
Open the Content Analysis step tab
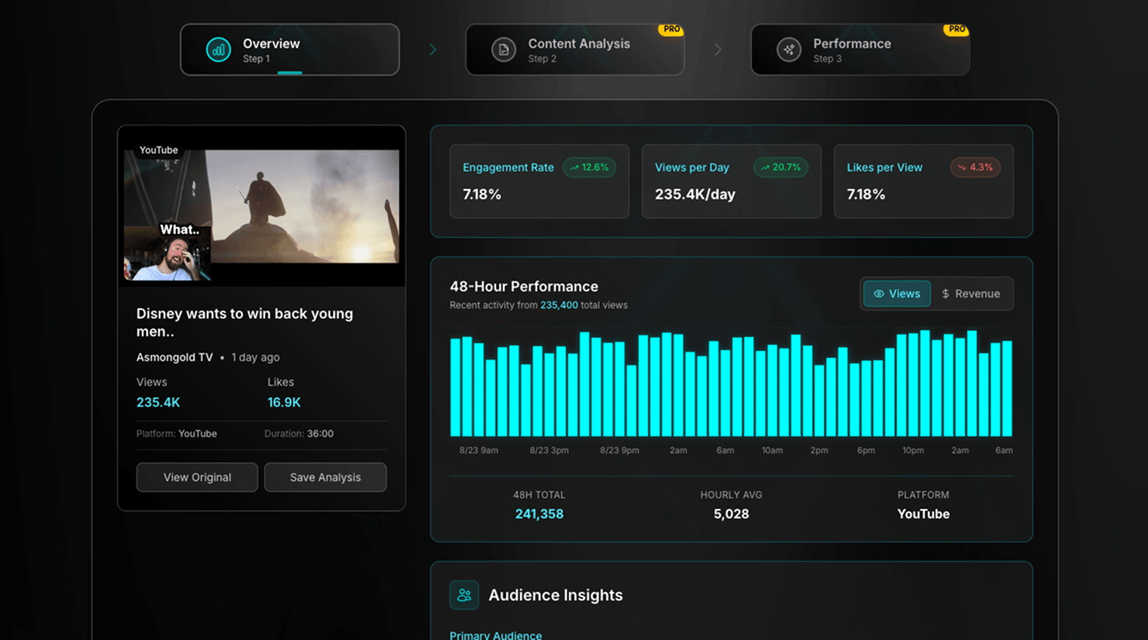tap(575, 49)
